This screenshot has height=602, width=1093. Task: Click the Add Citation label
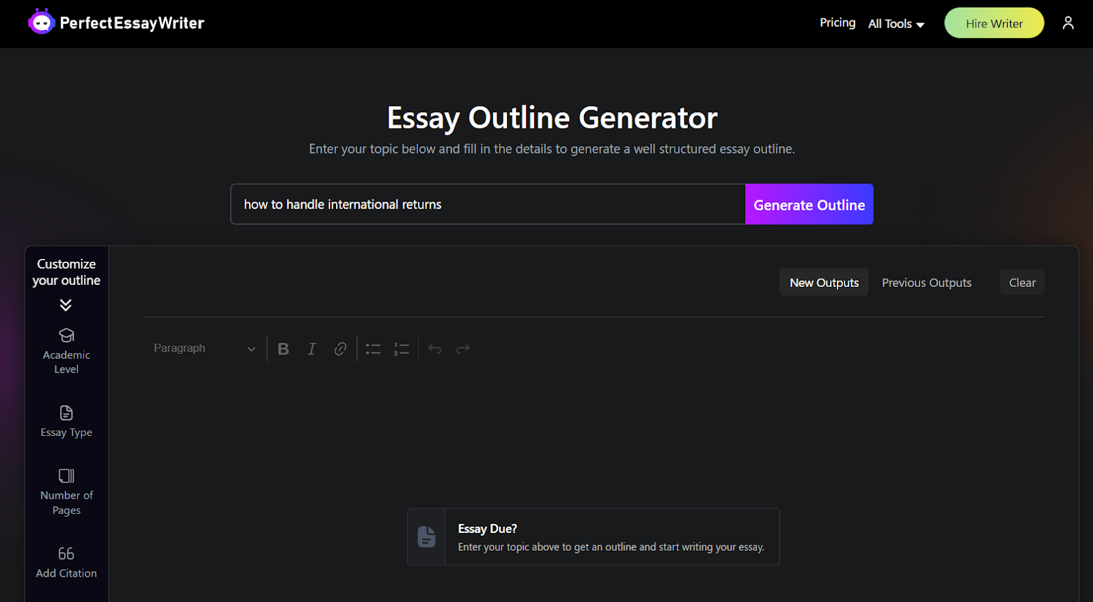pos(66,573)
